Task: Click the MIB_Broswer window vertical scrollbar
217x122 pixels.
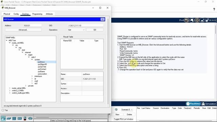Action: 108,61
